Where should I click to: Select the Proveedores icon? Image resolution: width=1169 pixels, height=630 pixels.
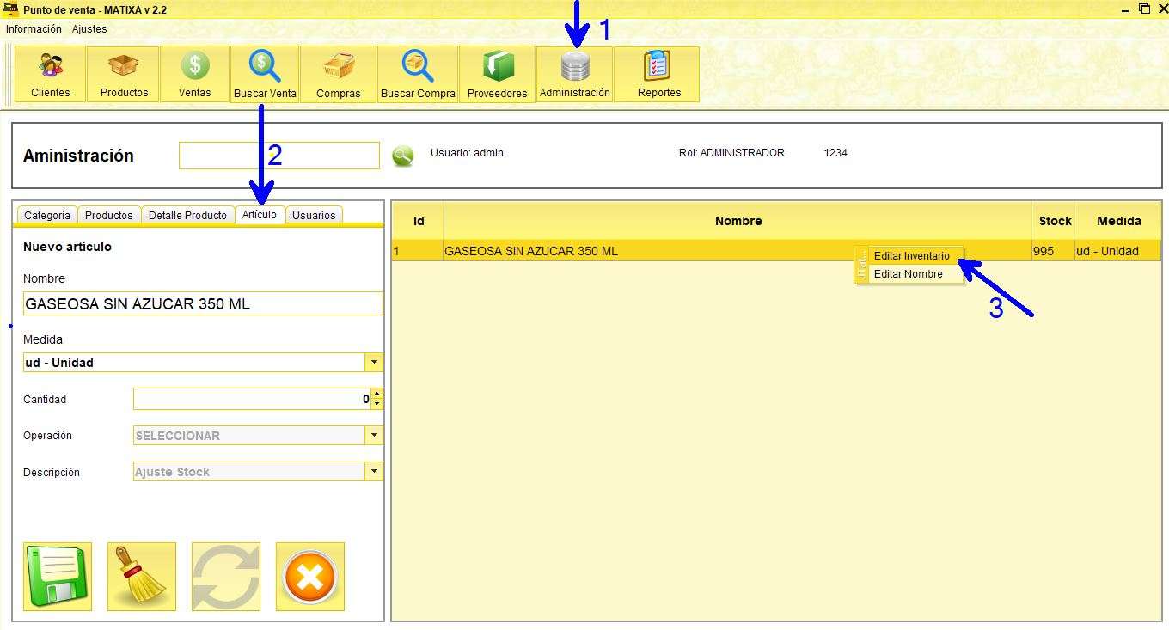pos(497,73)
